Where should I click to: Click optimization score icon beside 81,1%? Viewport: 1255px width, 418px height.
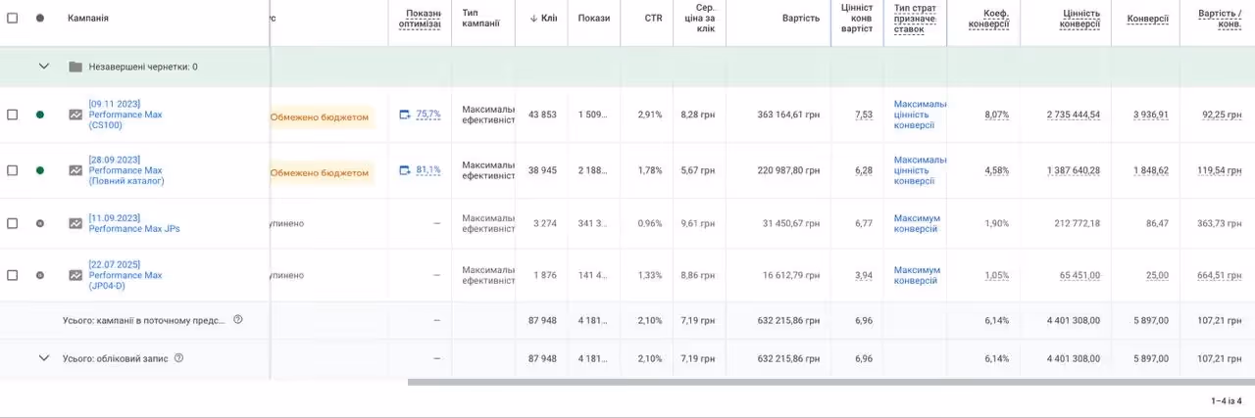coord(405,170)
